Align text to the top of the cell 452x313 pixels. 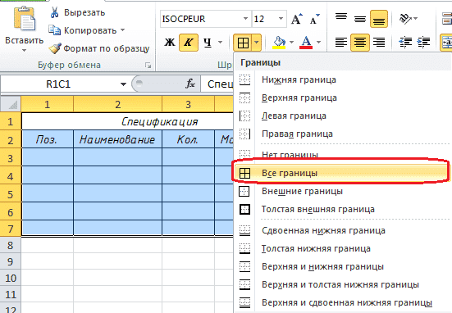pyautogui.click(x=341, y=18)
